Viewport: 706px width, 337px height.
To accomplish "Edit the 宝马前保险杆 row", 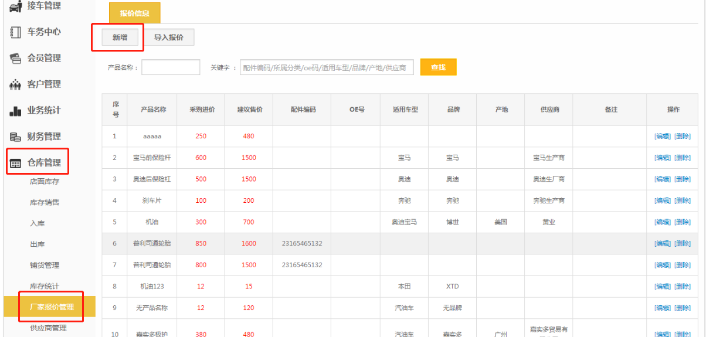I will 663,158.
